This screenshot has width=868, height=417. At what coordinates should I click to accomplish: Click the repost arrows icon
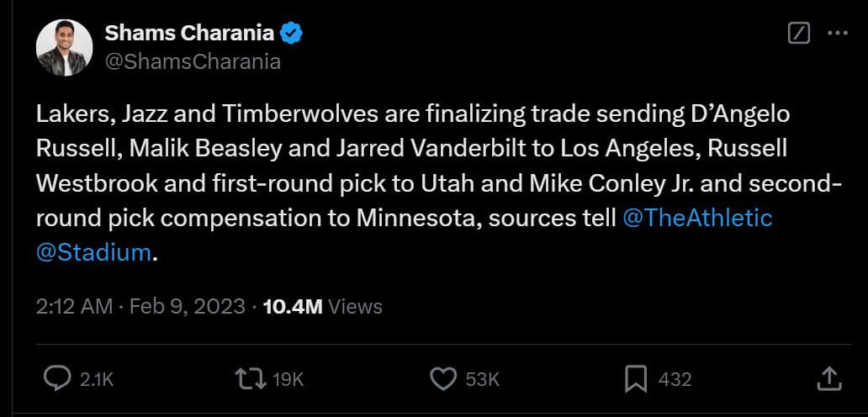point(249,378)
